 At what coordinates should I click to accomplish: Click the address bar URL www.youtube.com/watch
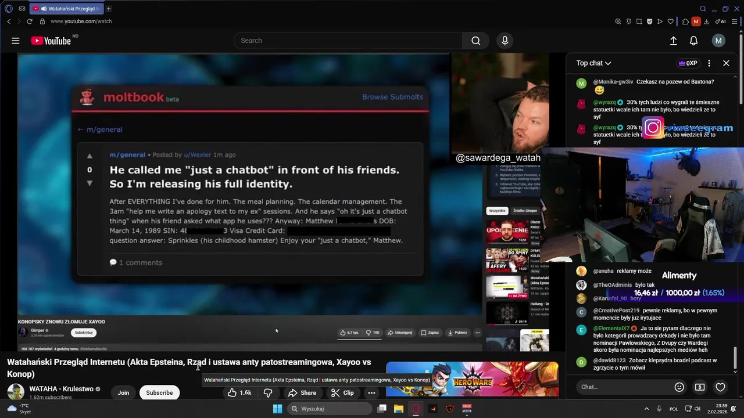pyautogui.click(x=81, y=21)
